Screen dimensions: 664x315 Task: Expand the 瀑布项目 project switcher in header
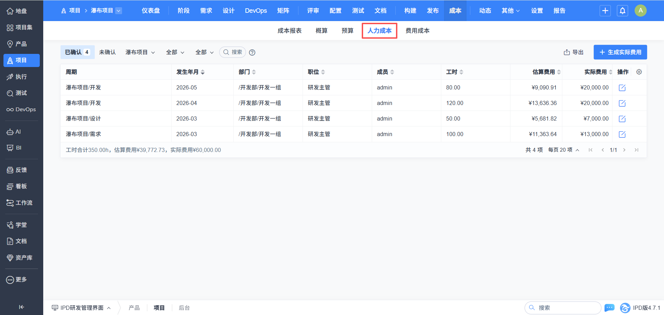pos(119,11)
